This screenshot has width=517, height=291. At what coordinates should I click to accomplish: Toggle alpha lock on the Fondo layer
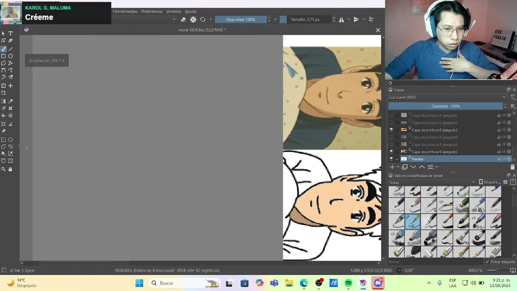coord(509,159)
